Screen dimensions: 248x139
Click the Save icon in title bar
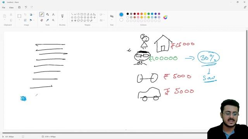click(x=19, y=7)
